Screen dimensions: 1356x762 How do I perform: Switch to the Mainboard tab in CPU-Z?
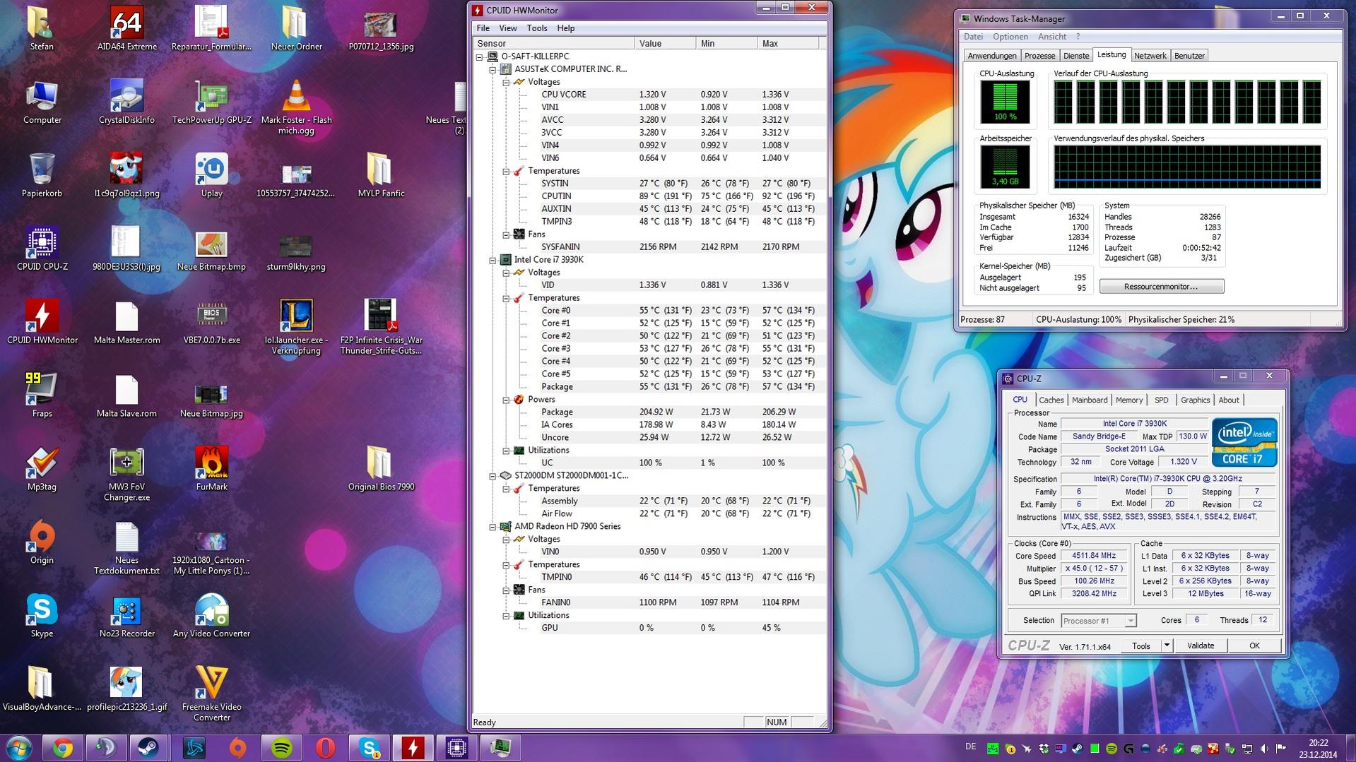click(1090, 400)
